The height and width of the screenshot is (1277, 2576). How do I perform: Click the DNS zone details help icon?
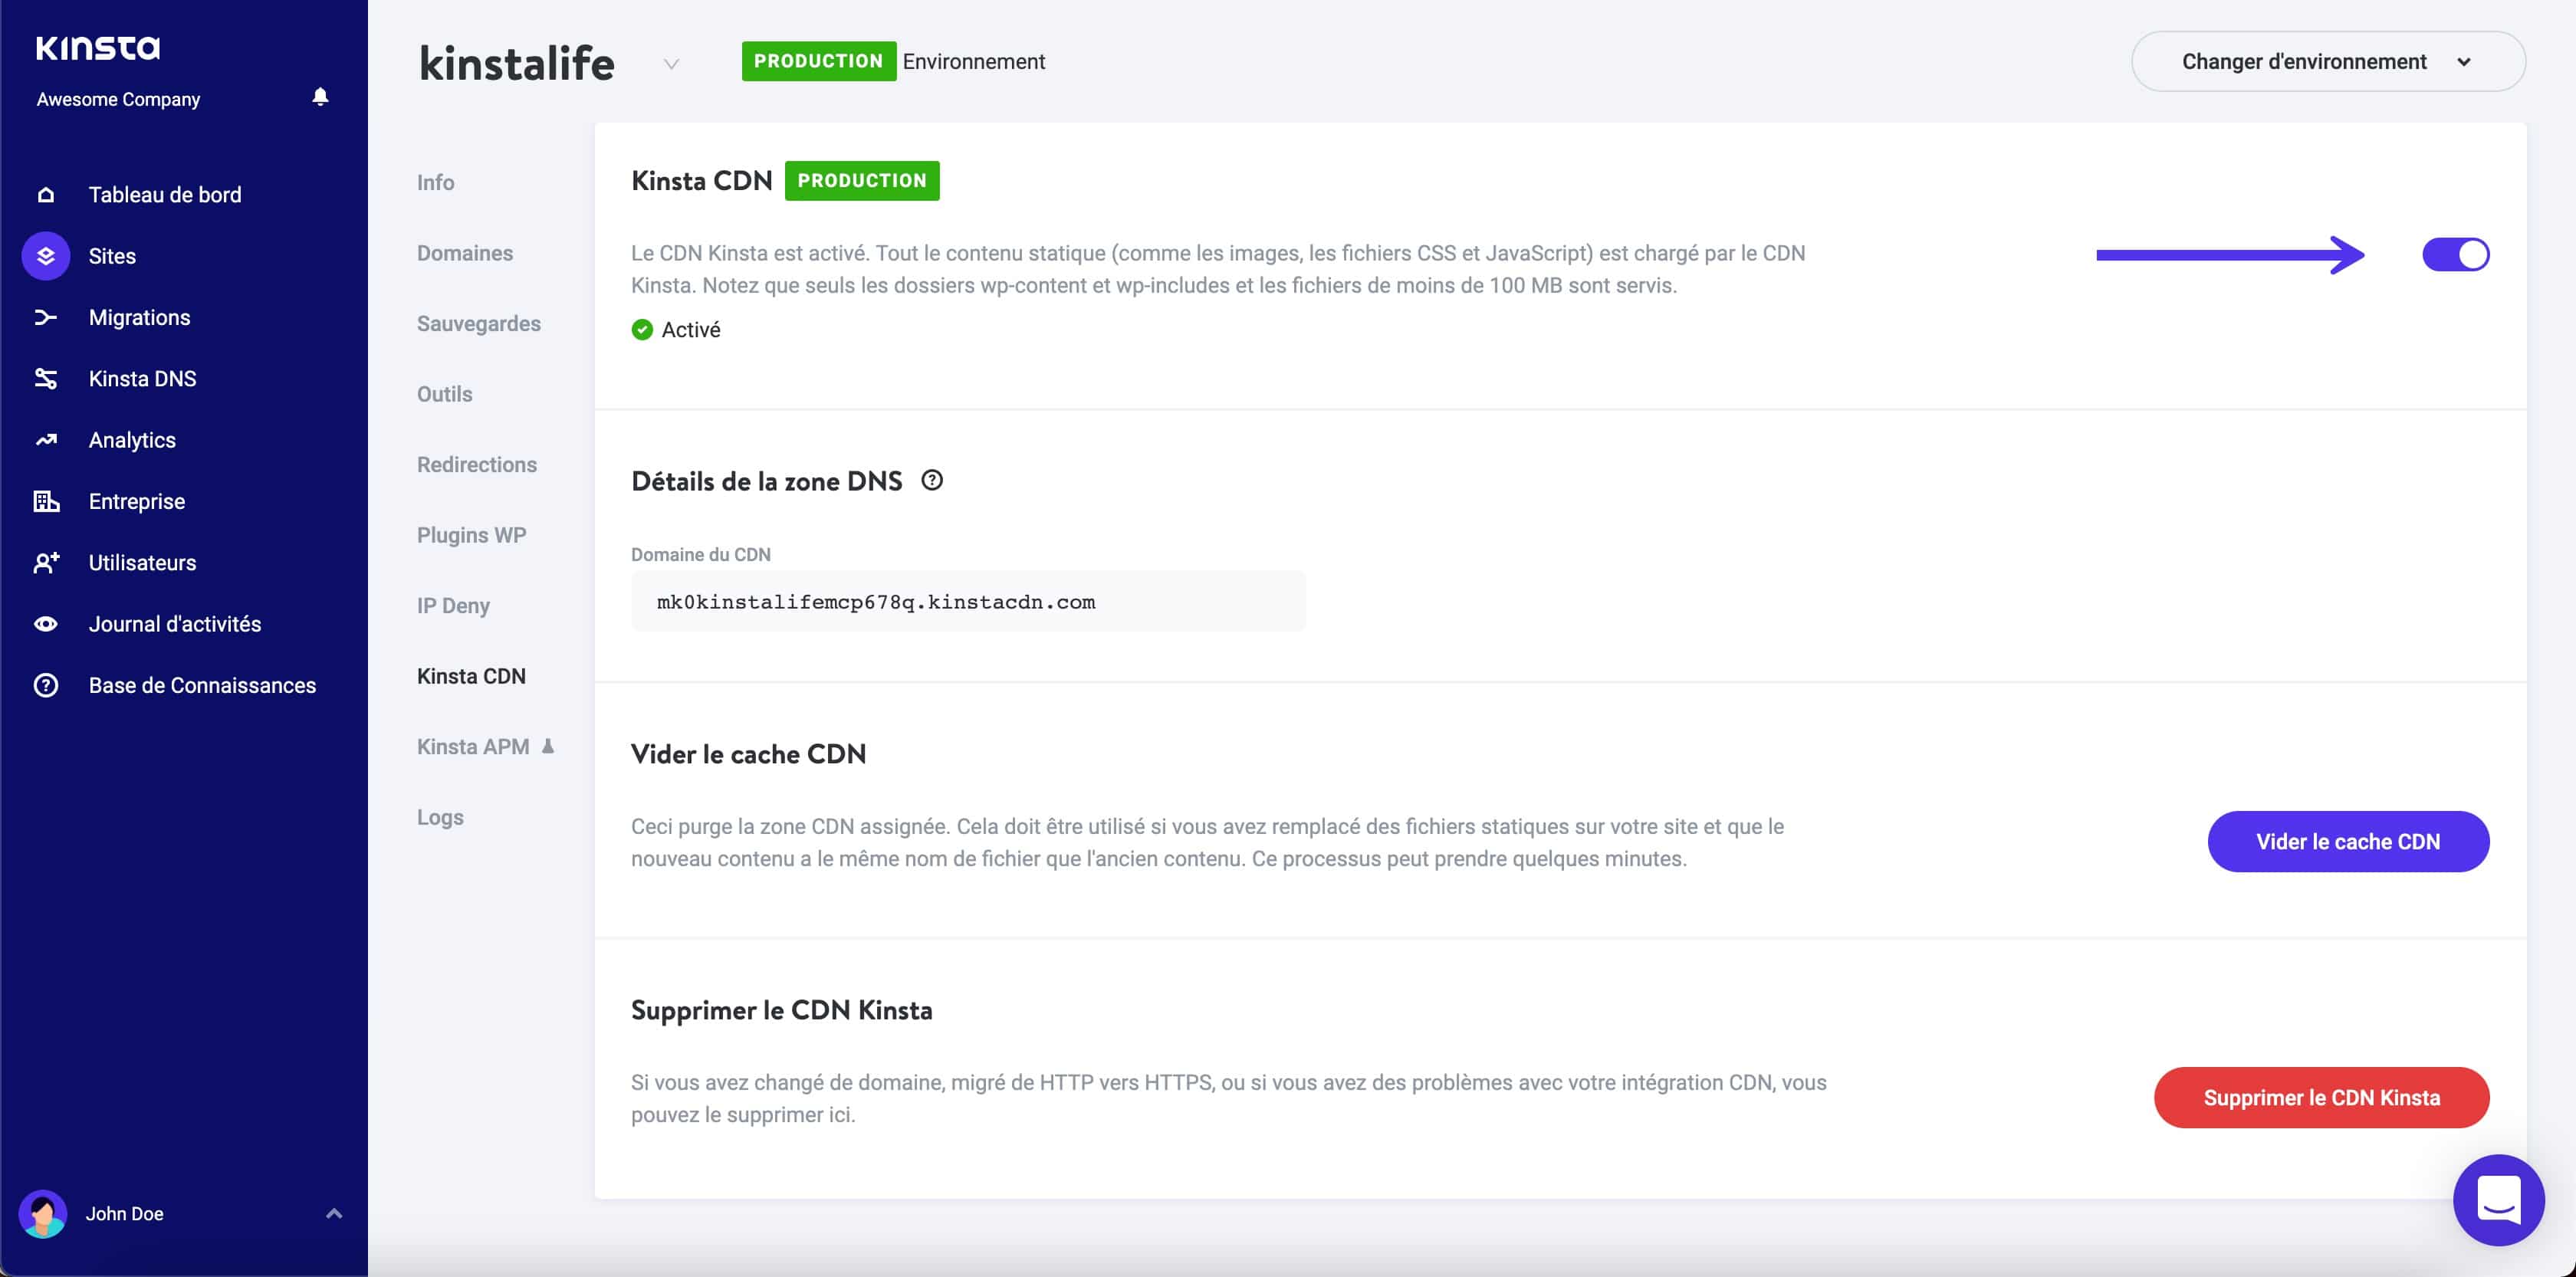pyautogui.click(x=932, y=480)
